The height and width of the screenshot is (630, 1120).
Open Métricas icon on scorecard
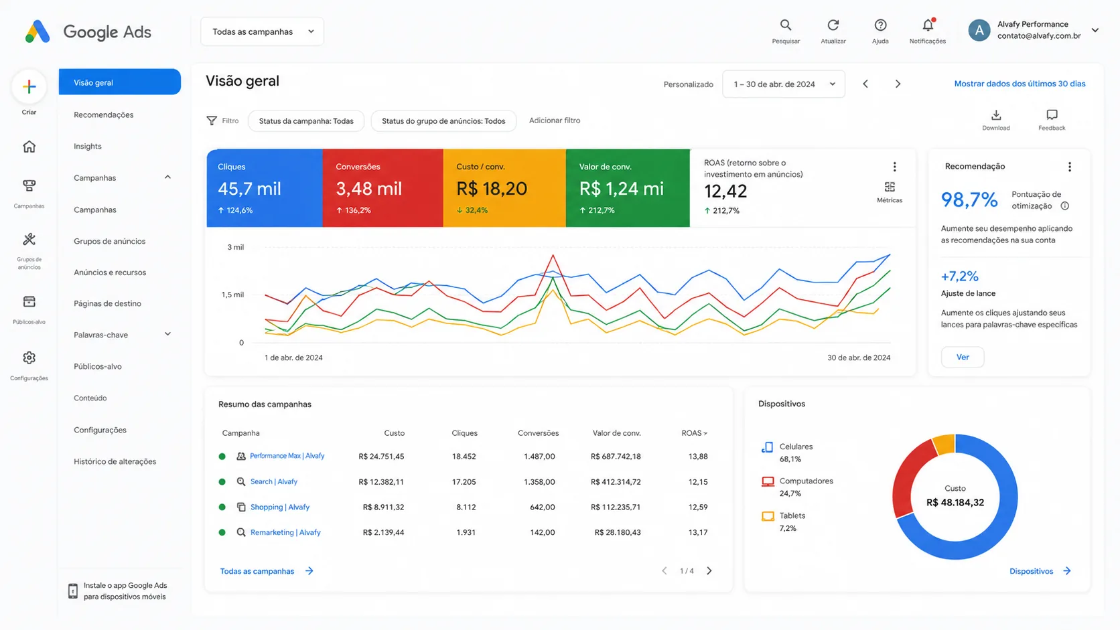(890, 187)
